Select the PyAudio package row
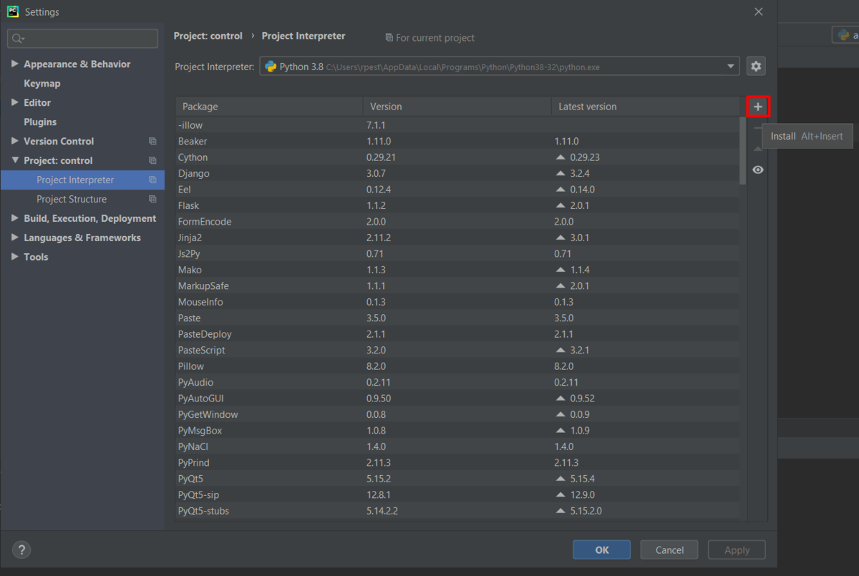Screen dimensions: 859x576 pyautogui.click(x=457, y=382)
